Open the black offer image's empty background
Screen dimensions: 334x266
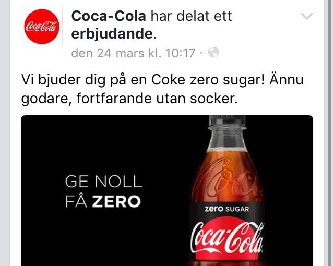(x=106, y=144)
